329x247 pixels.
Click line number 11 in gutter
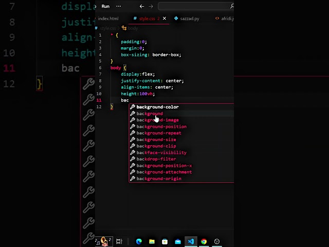99,100
